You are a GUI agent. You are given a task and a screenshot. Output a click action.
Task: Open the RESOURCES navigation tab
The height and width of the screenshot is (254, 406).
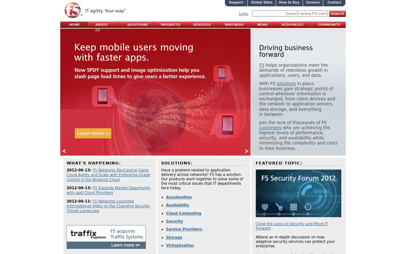point(292,25)
